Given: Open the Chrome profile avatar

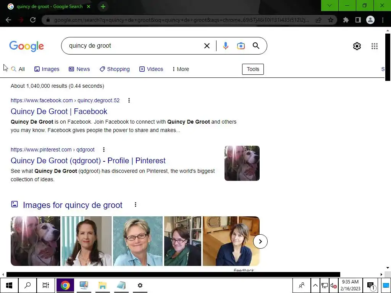Looking at the screenshot, I should 370,20.
